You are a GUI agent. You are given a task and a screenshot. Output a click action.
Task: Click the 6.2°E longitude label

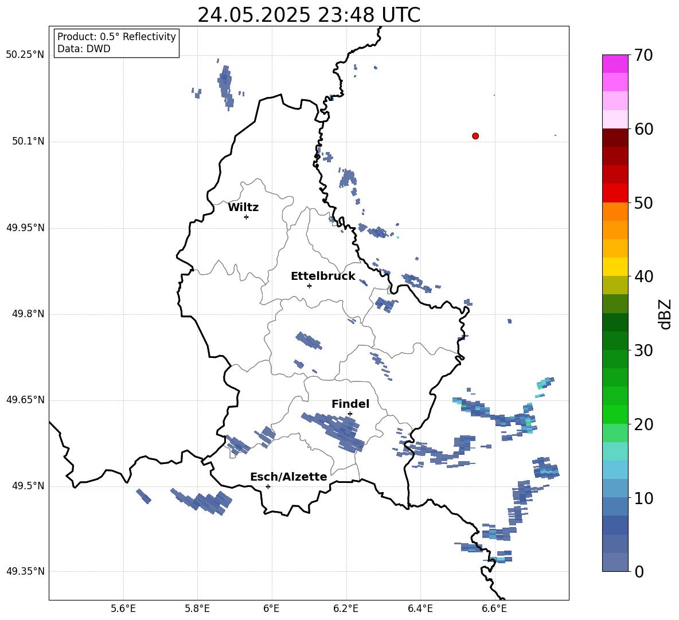click(346, 609)
